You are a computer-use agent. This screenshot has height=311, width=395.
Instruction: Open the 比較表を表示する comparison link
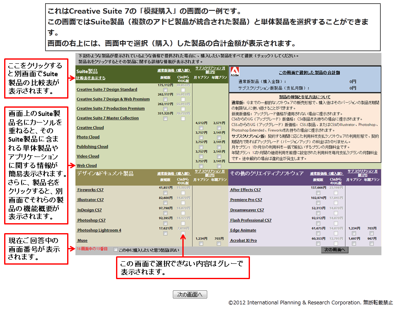[x=90, y=78]
